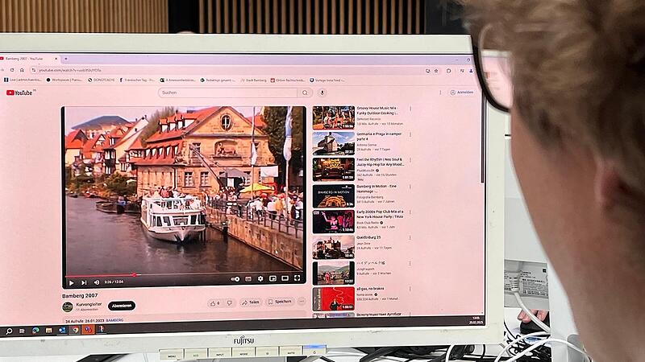This screenshot has height=362, width=645.
Task: Click the BAMBERG hashtag link in description
Action: click(114, 320)
